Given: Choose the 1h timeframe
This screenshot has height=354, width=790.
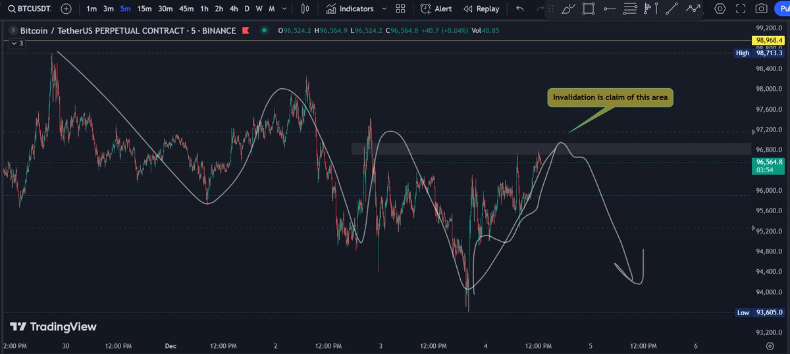Looking at the screenshot, I should tap(205, 9).
